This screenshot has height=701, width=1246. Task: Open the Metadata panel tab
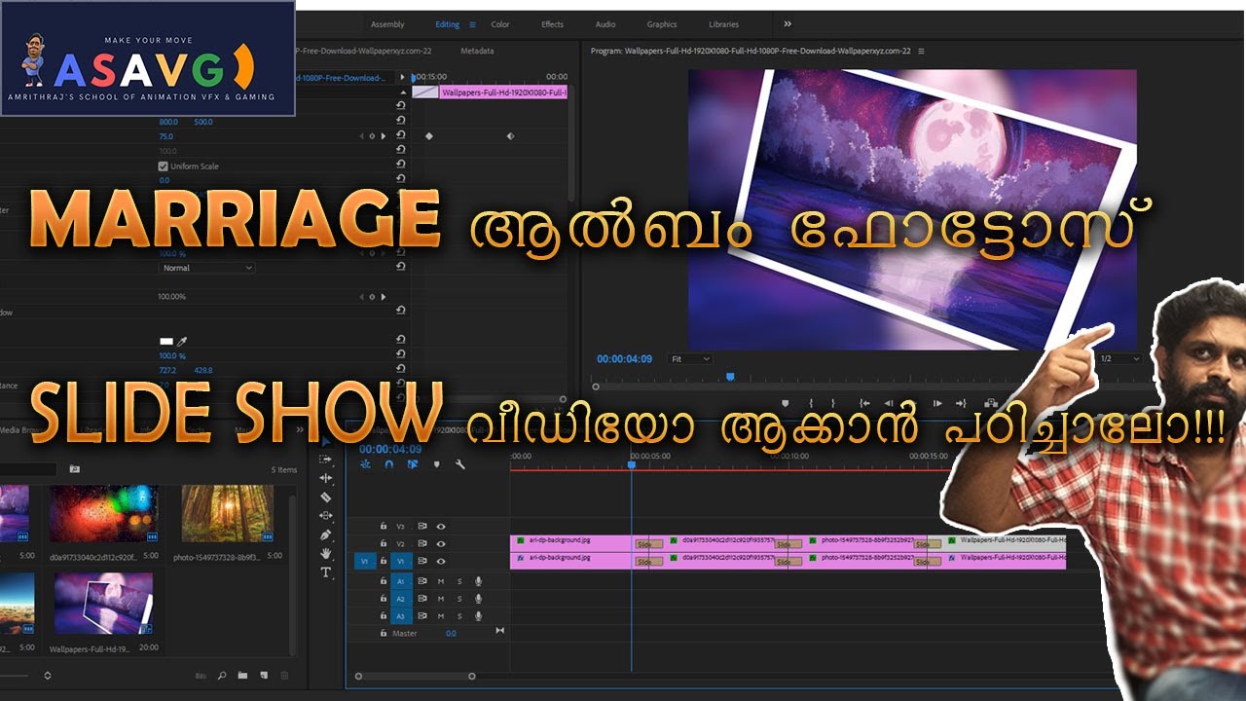[477, 51]
